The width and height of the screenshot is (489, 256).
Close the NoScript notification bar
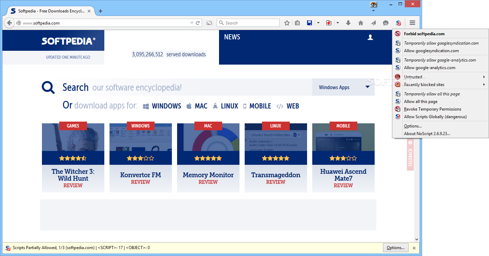[x=413, y=248]
